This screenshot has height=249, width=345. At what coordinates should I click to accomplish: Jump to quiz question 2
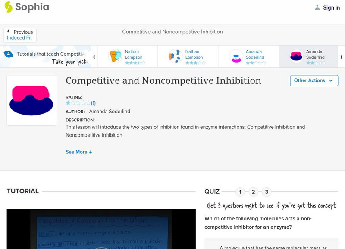(254, 192)
